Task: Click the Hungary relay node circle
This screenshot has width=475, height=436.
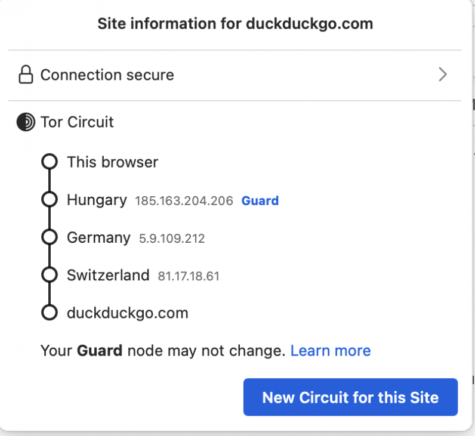Action: click(50, 199)
